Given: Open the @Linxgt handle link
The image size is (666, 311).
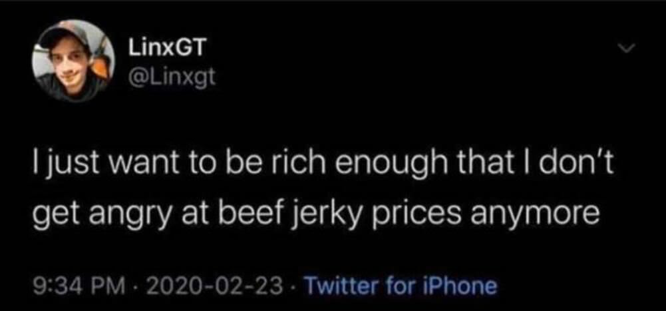Looking at the screenshot, I should click(x=170, y=79).
